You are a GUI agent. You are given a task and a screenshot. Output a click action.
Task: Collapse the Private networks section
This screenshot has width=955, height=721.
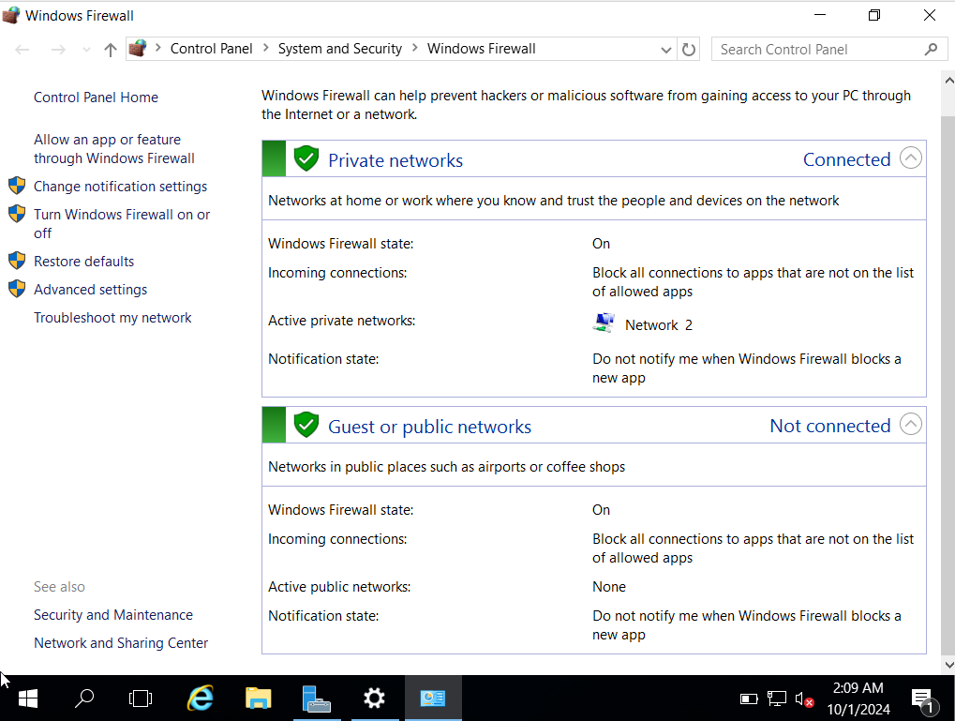tap(911, 158)
